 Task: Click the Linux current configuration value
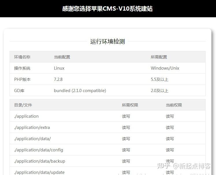59,68
